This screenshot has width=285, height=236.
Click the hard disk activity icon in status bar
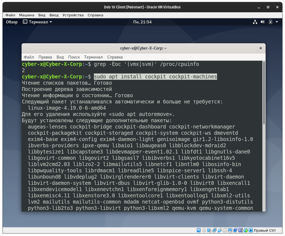point(199,230)
